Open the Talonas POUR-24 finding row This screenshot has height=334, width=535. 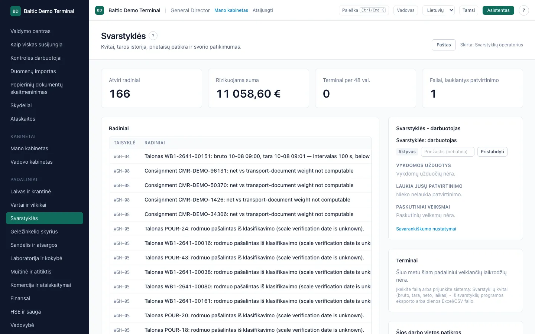coord(240,229)
